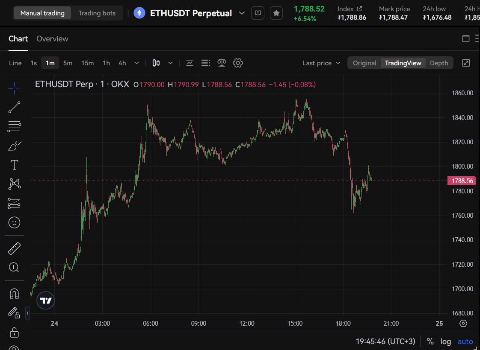Open the compare symbols scale icon
This screenshot has width=480, height=350.
click(x=222, y=63)
